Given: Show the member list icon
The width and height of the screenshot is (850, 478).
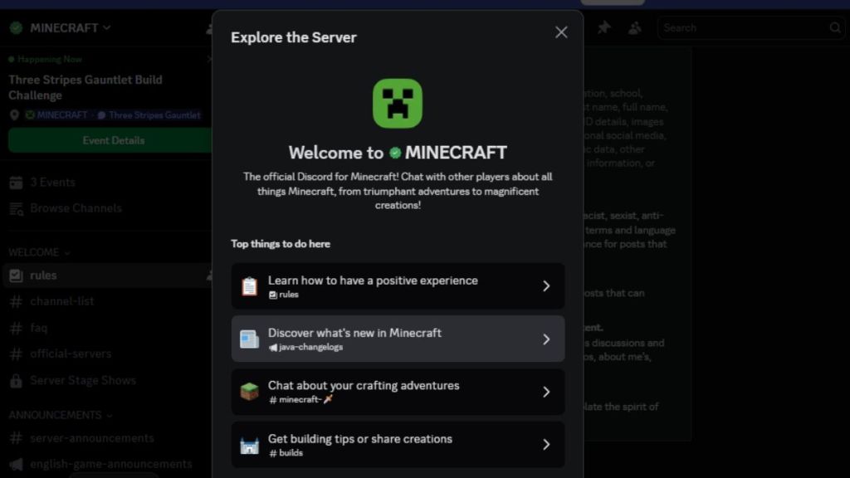Looking at the screenshot, I should point(635,27).
